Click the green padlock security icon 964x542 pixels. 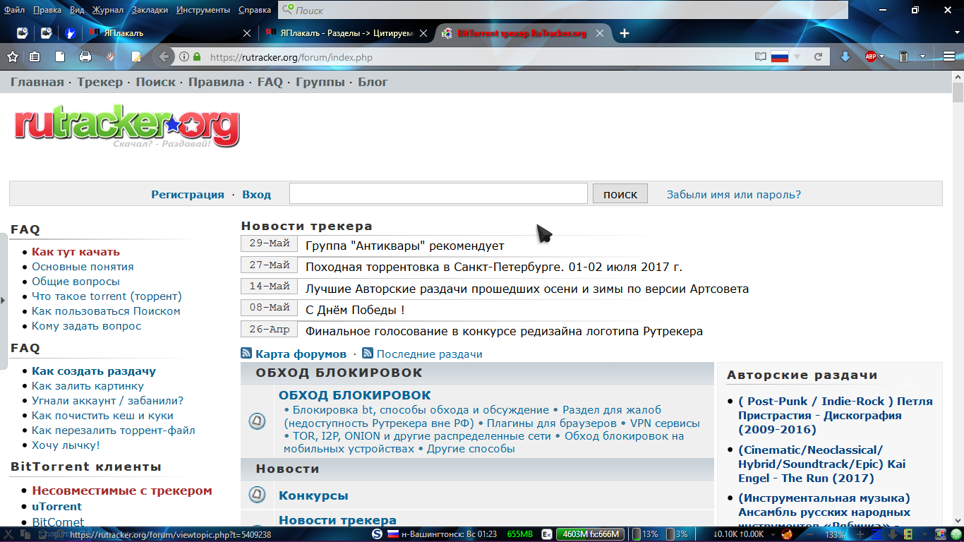coord(197,57)
